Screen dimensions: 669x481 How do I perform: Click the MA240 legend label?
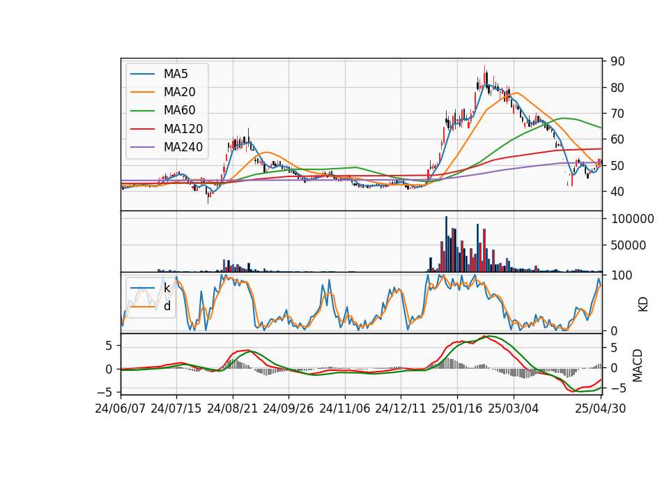click(183, 147)
